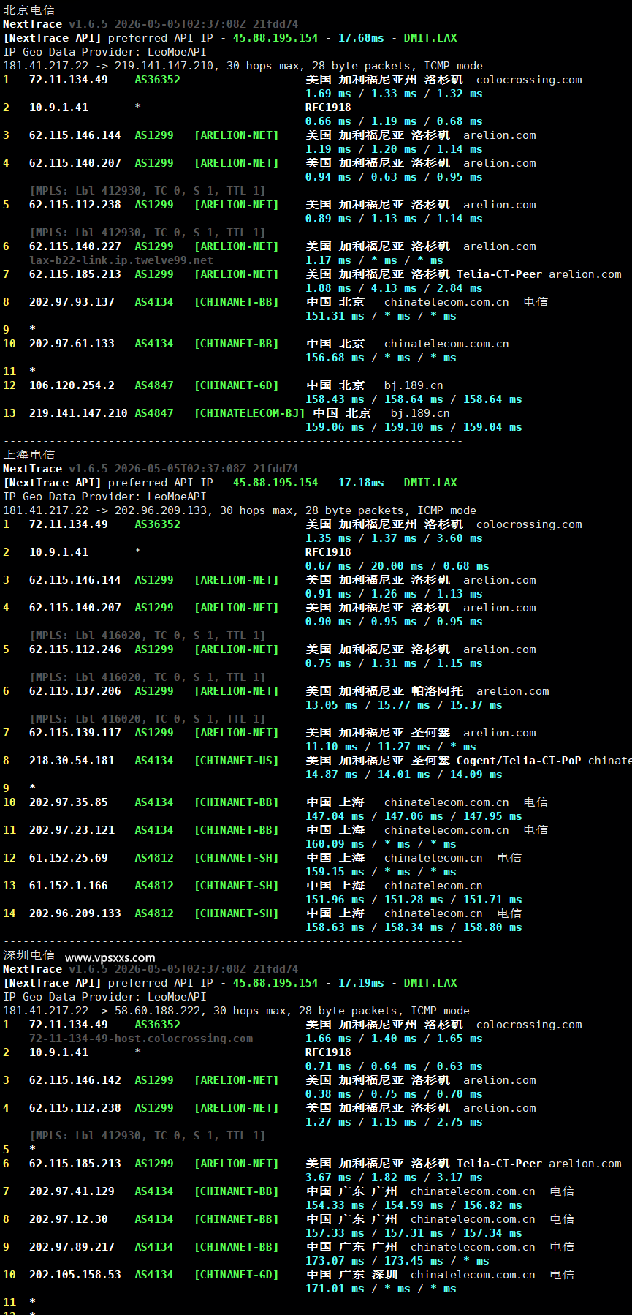Screen dimensions: 632x1315
Task: Click hostname 72-11-134-49-host.colocrossing.com
Action: click(141, 1039)
